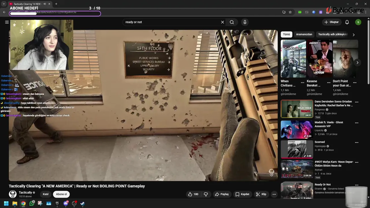
Task: Show more filter chips with right chevron
Action: pos(354,35)
